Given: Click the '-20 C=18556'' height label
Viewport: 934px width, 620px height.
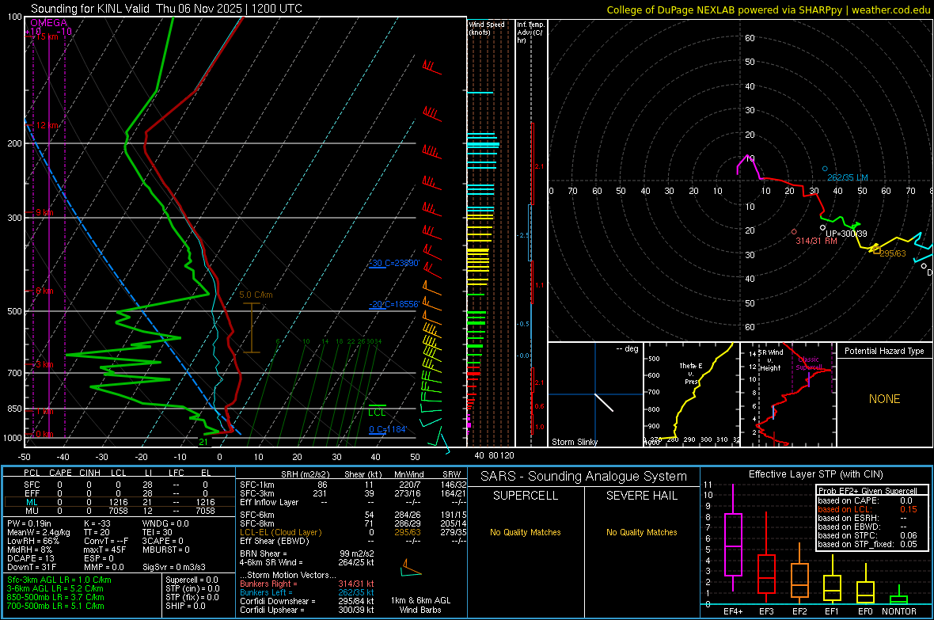Looking at the screenshot, I should [393, 304].
